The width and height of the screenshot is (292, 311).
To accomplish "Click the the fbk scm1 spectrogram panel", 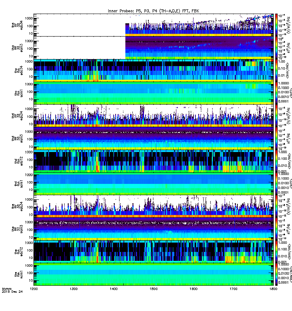I will coord(153,274).
